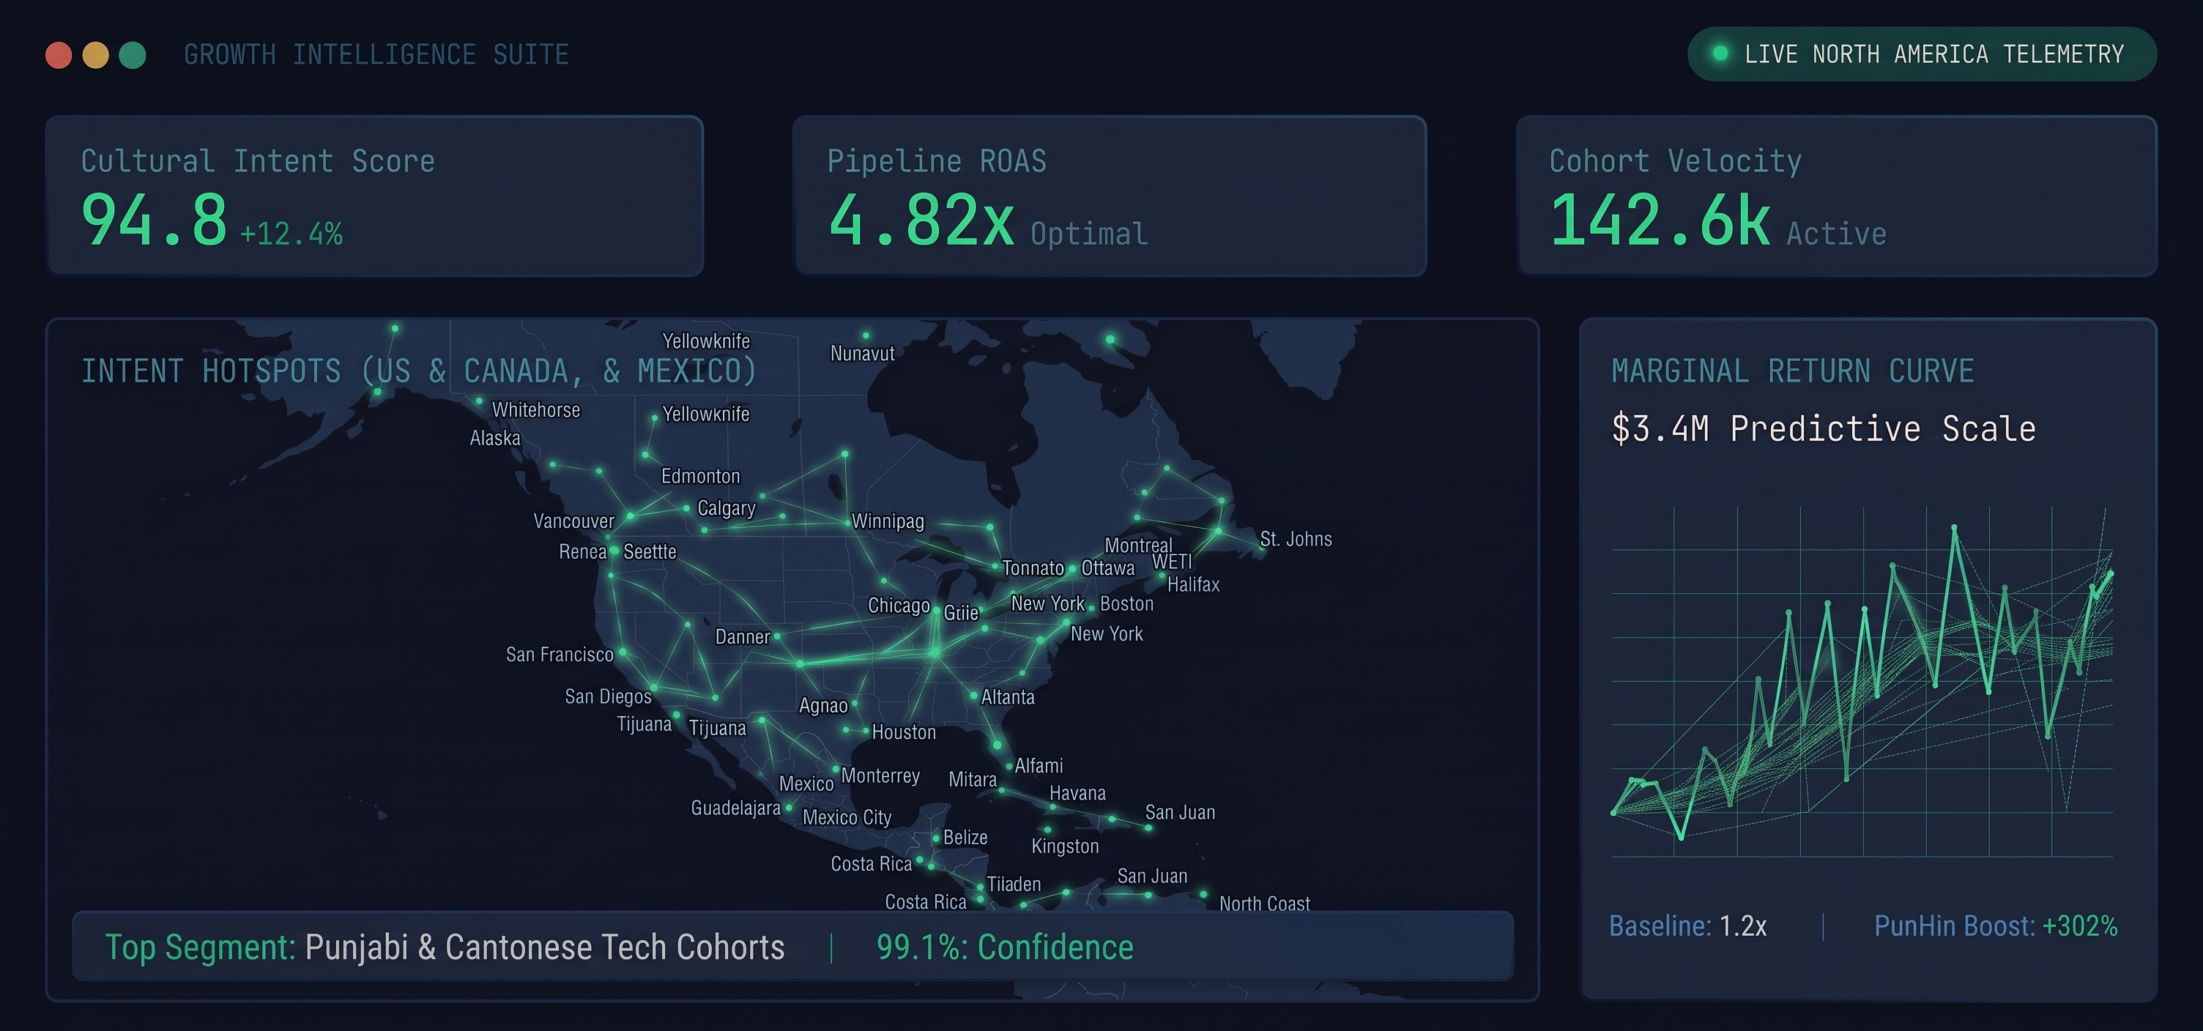
Task: Click the yellow window dot
Action: point(96,55)
